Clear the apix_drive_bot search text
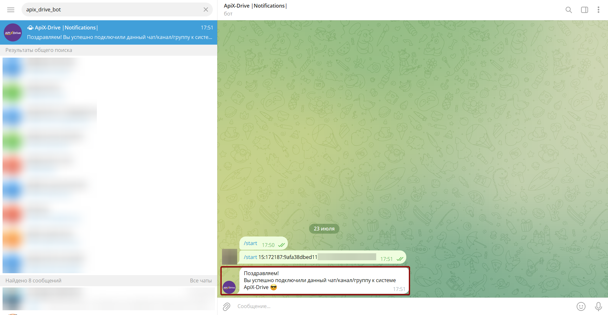 pos(206,9)
